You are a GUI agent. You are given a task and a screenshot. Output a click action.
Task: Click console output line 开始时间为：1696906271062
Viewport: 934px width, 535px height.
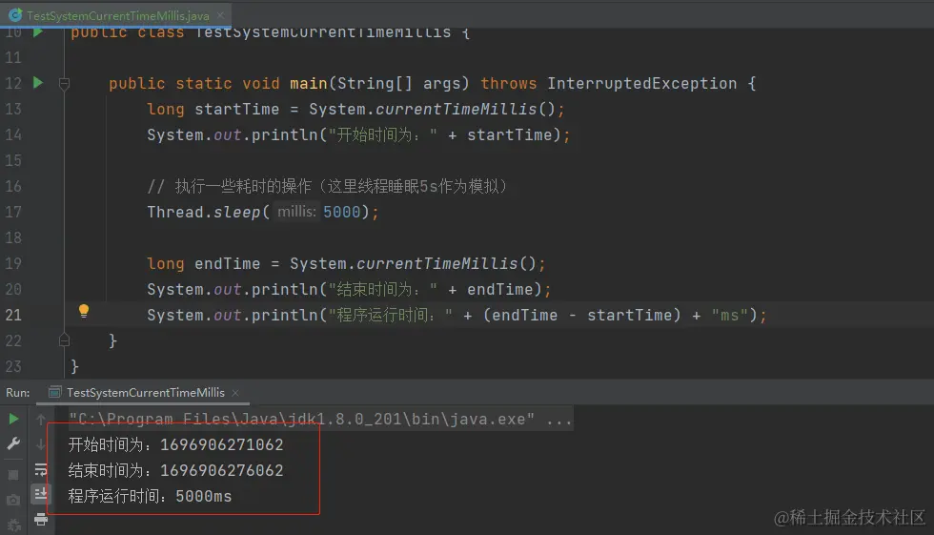point(175,444)
